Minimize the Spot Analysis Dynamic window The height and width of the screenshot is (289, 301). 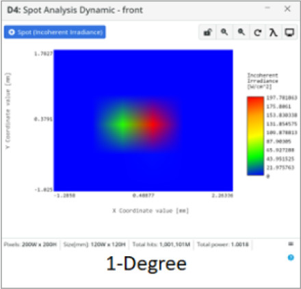[x=267, y=8]
